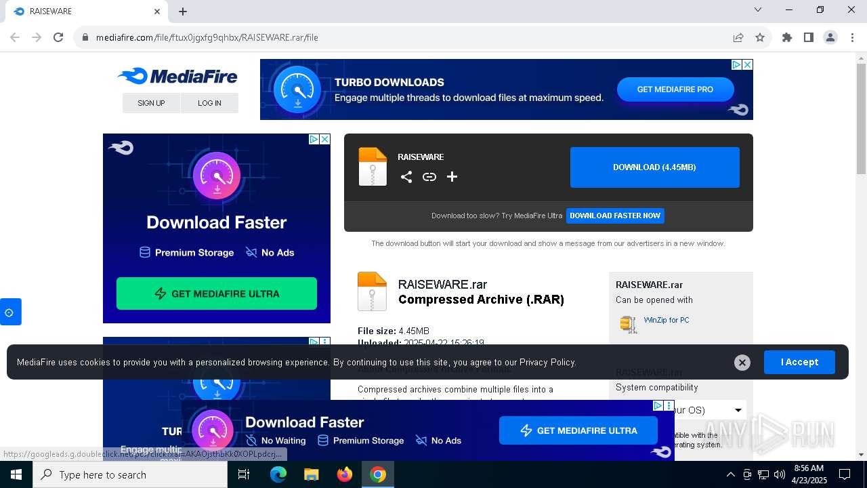Bookmark this page with star icon
Screen dimensions: 867x488
pos(760,37)
